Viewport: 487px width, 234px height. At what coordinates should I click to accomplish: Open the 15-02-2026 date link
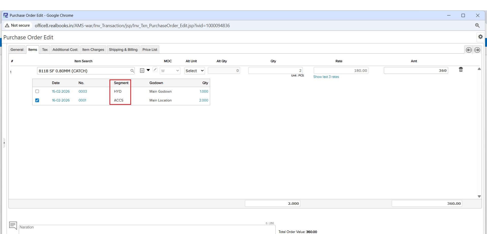pyautogui.click(x=61, y=91)
